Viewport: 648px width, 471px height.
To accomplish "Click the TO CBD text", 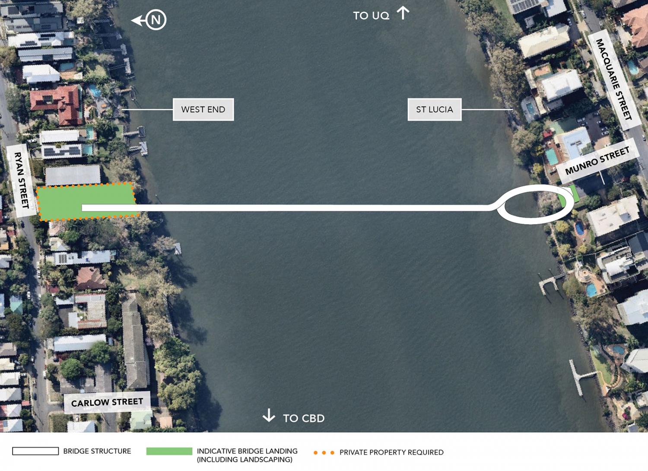I will (x=304, y=418).
